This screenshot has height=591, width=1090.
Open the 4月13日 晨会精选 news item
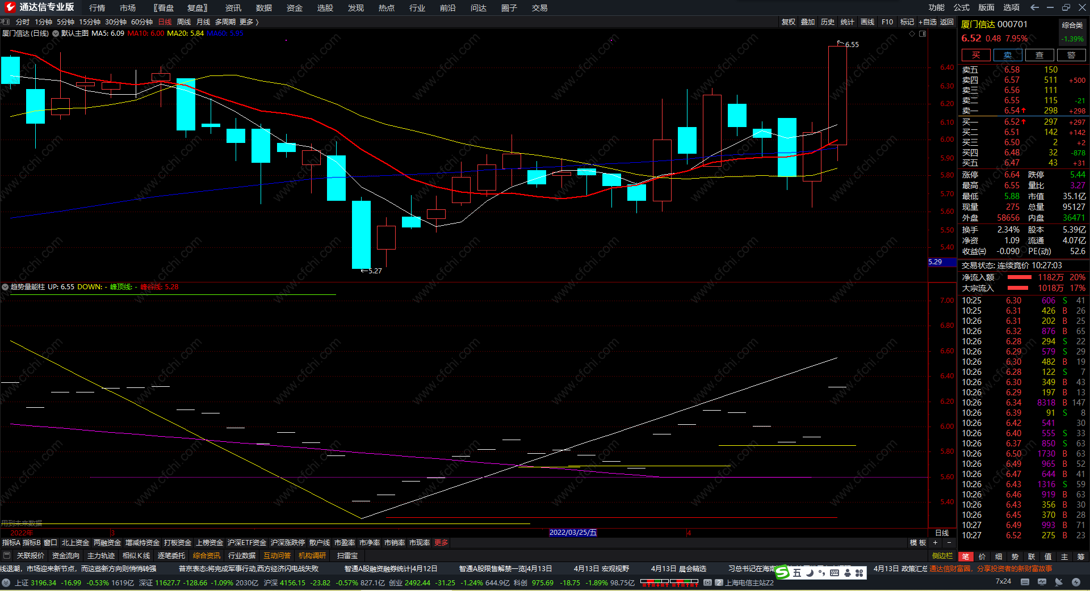point(679,569)
